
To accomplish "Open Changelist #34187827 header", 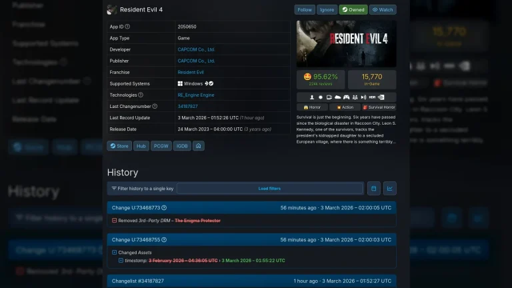I will coord(252,281).
